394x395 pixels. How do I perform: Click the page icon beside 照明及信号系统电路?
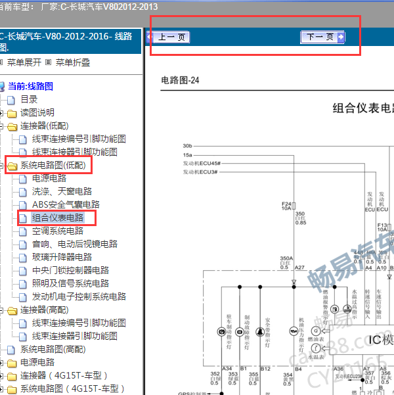point(23,284)
